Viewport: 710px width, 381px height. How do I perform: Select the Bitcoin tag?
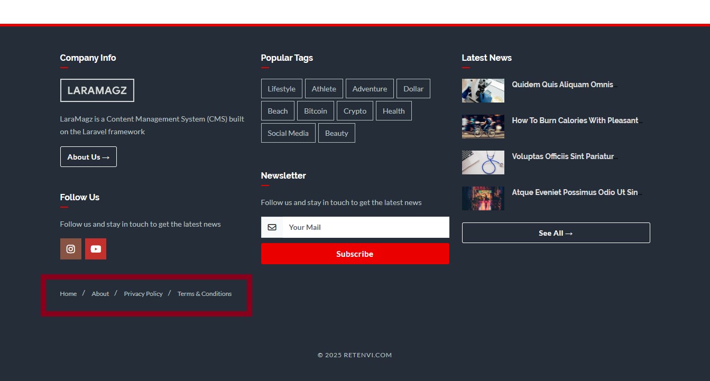(x=315, y=110)
